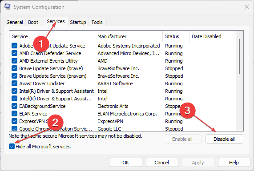Uncheck the ELAN Service checkbox

pos(14,114)
